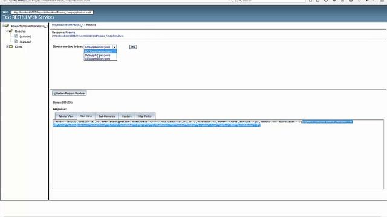Select second parameter sub-resource label under Reserva

point(25,42)
